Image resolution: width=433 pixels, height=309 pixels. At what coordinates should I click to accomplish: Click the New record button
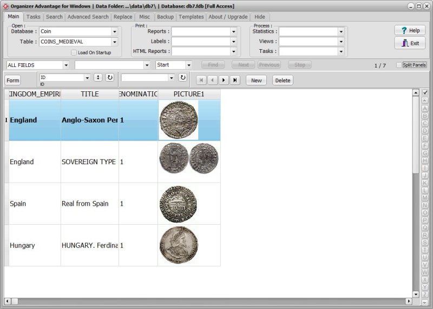[256, 80]
